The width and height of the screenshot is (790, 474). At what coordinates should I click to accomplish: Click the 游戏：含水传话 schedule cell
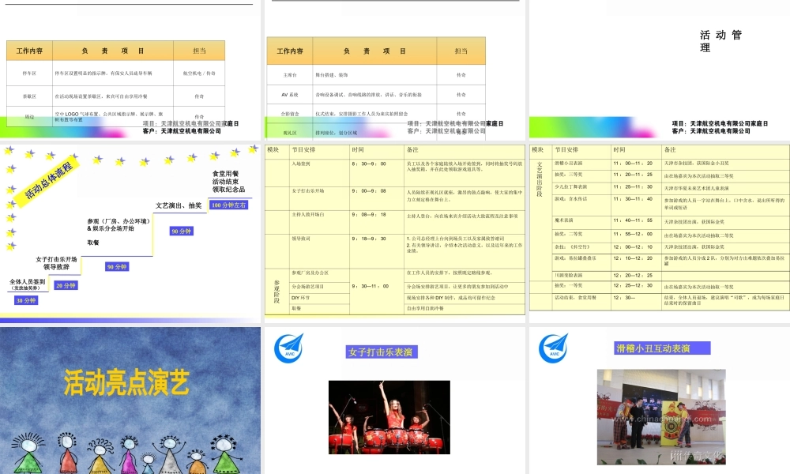pyautogui.click(x=582, y=205)
